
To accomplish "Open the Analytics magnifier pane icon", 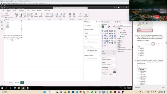I will pyautogui.click(x=114, y=27).
